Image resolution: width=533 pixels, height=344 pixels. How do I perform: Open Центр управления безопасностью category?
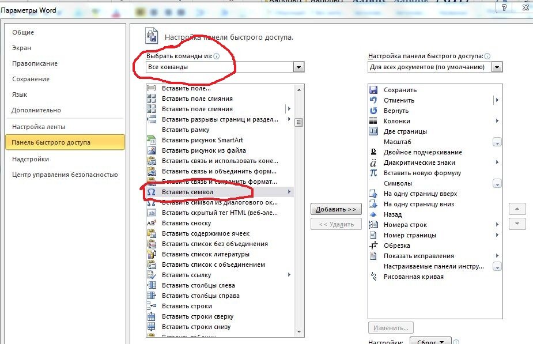point(65,175)
